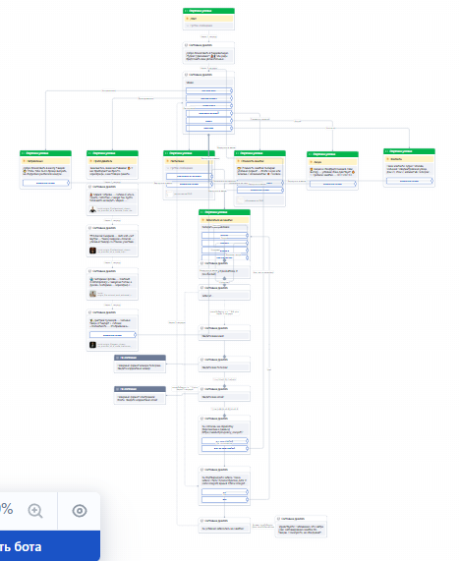
Task: Click the button inside the leftmost trigger block
Action: click(46, 183)
